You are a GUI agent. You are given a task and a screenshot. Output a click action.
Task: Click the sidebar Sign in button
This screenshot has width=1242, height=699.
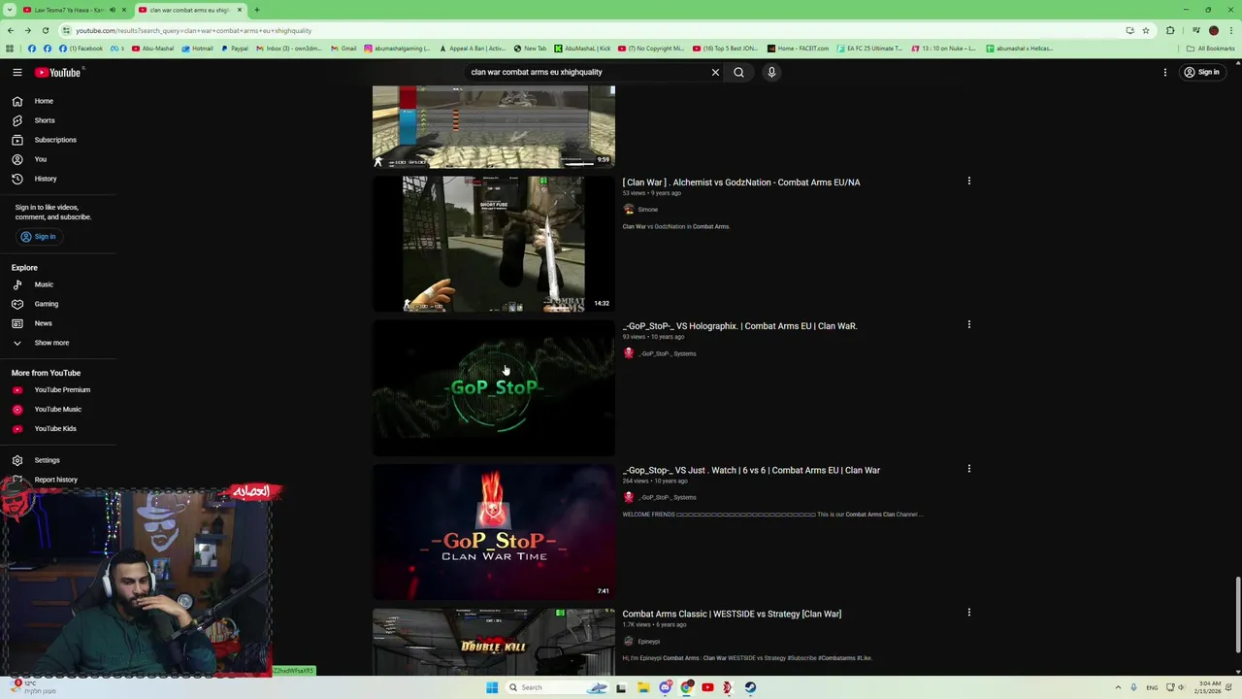pos(39,237)
